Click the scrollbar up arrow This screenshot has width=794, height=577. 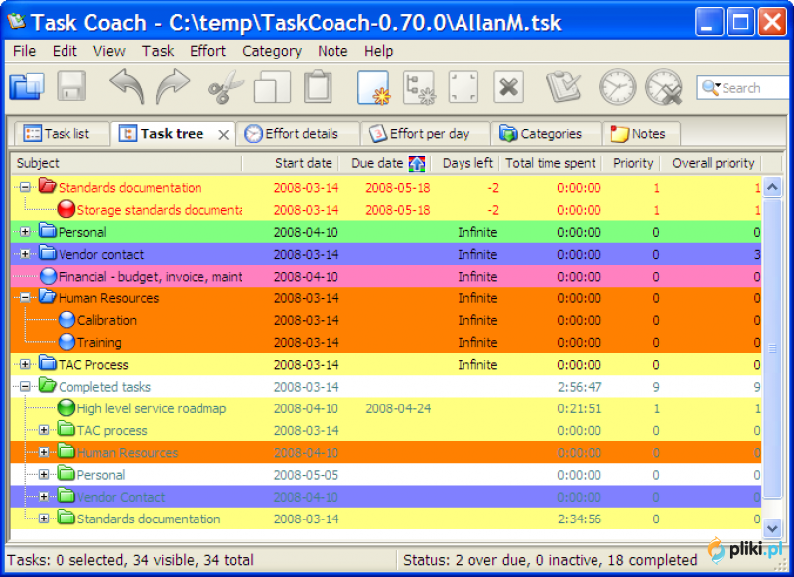[x=772, y=187]
